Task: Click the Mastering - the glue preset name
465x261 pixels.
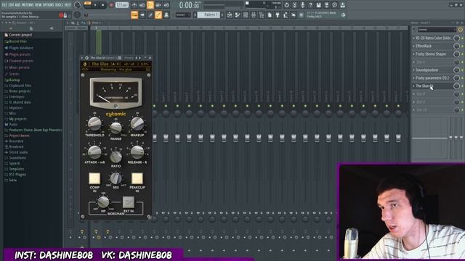Action: pos(116,70)
